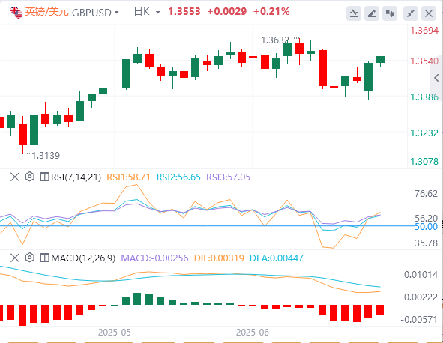Viewport: 443px width, 343px height.
Task: Click the +0.0029 price change
Action: (227, 12)
